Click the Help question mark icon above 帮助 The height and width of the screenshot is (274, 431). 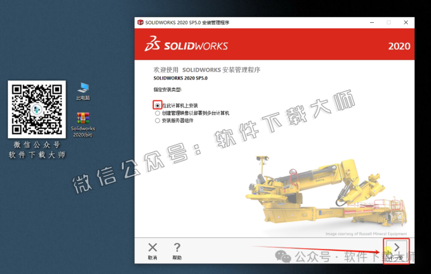[x=177, y=247]
